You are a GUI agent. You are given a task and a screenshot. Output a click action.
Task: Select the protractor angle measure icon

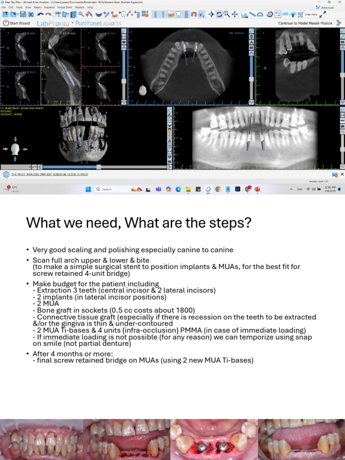[x=260, y=14]
